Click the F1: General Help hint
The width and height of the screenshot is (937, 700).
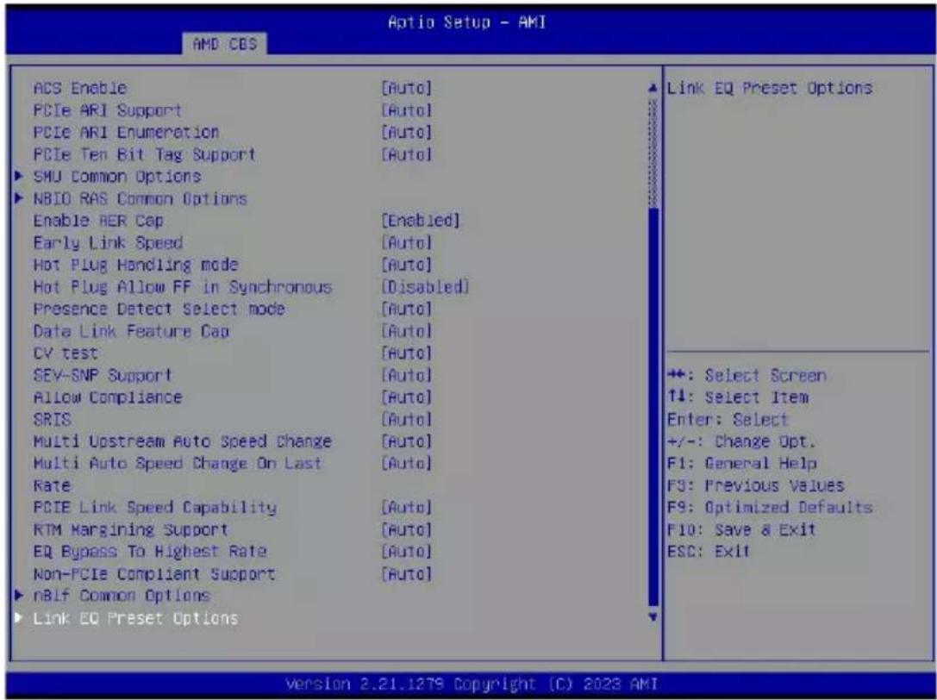741,463
